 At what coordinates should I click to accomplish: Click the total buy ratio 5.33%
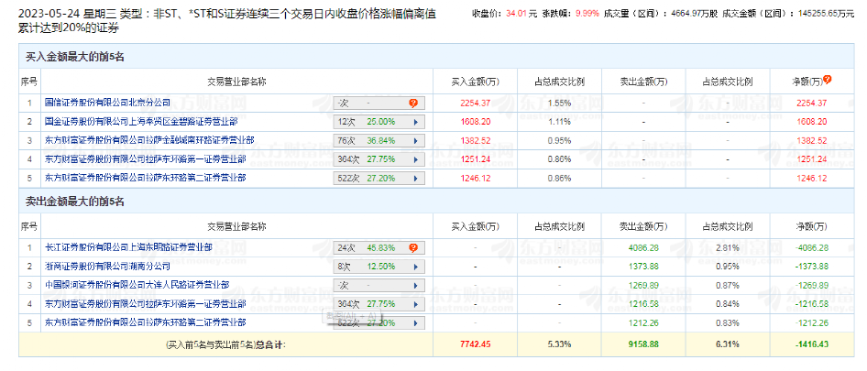pyautogui.click(x=559, y=344)
